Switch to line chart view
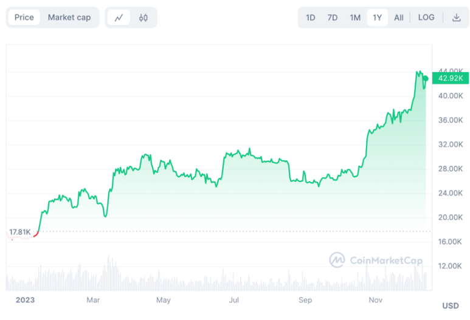 tap(119, 18)
